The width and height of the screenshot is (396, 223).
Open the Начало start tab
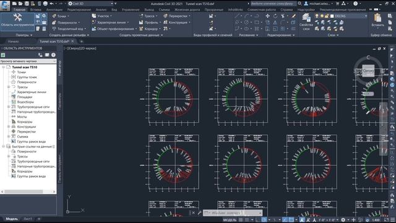[14, 42]
